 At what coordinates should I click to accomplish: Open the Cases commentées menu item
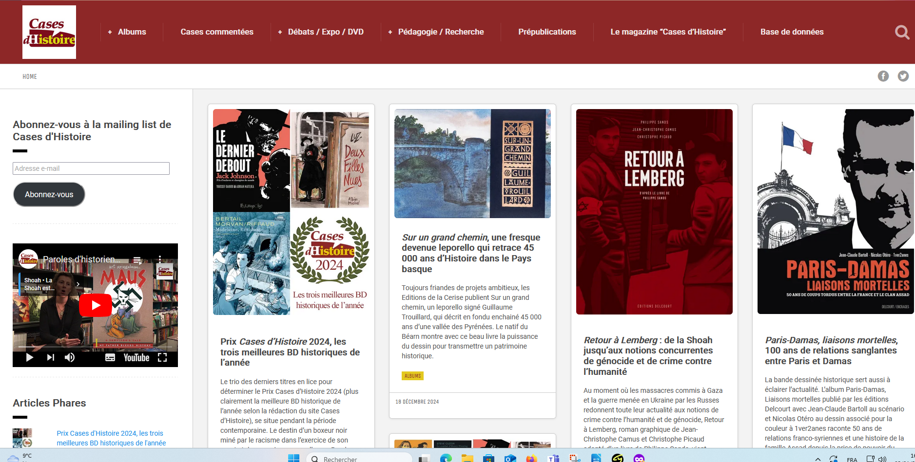(217, 32)
